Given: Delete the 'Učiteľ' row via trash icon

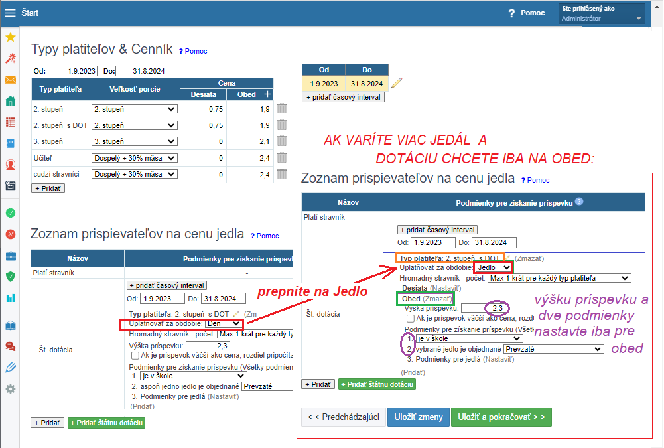Looking at the screenshot, I should click(x=282, y=158).
